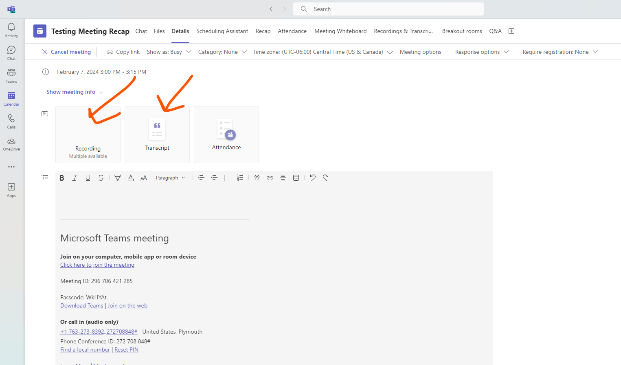
Task: Open Click here to join the meeting link
Action: point(97,265)
